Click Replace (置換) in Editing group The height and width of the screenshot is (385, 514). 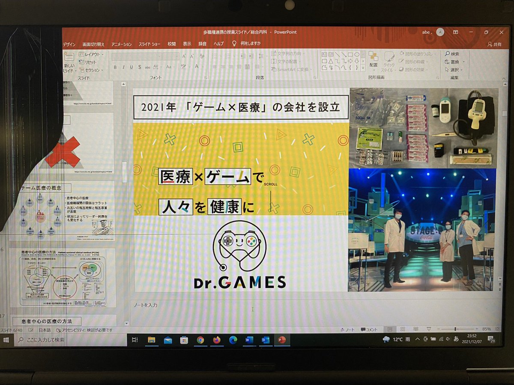(x=454, y=62)
